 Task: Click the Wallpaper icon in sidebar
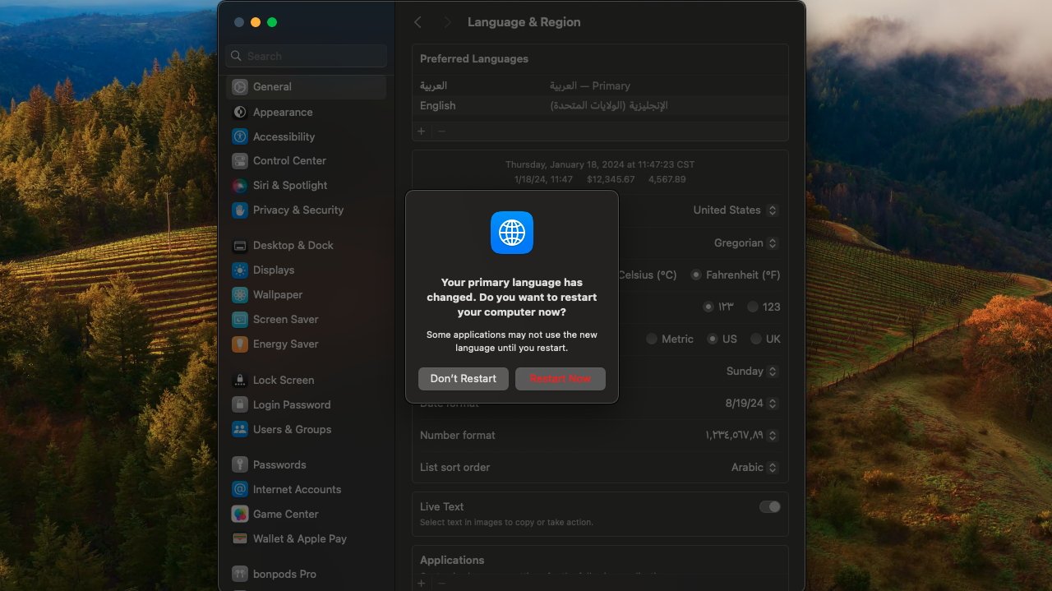click(240, 295)
